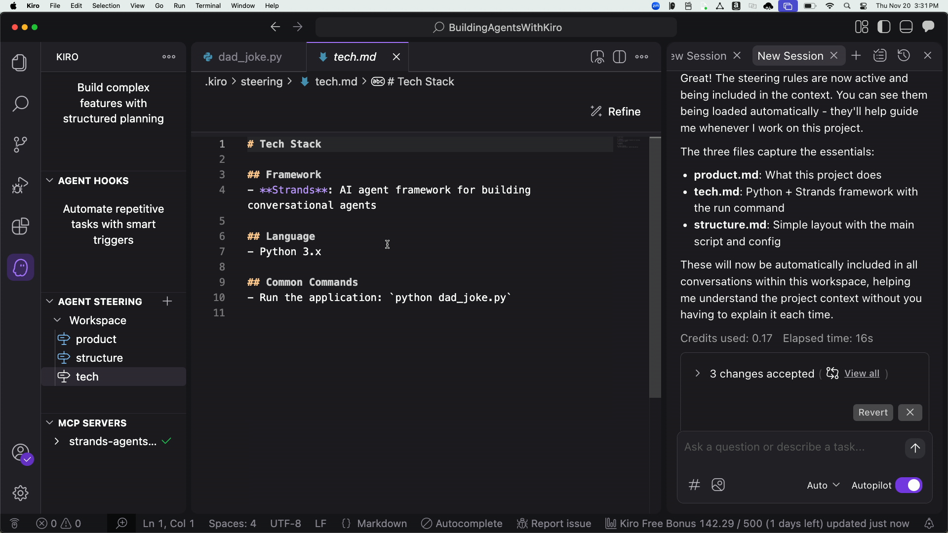Image resolution: width=948 pixels, height=533 pixels.
Task: Open the Manage gear icon
Action: [x=20, y=493]
